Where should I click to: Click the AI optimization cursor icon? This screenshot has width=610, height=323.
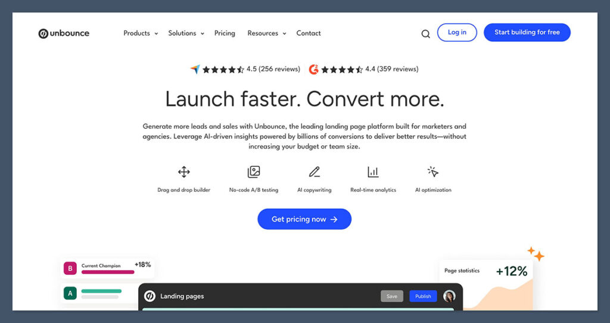pyautogui.click(x=433, y=172)
